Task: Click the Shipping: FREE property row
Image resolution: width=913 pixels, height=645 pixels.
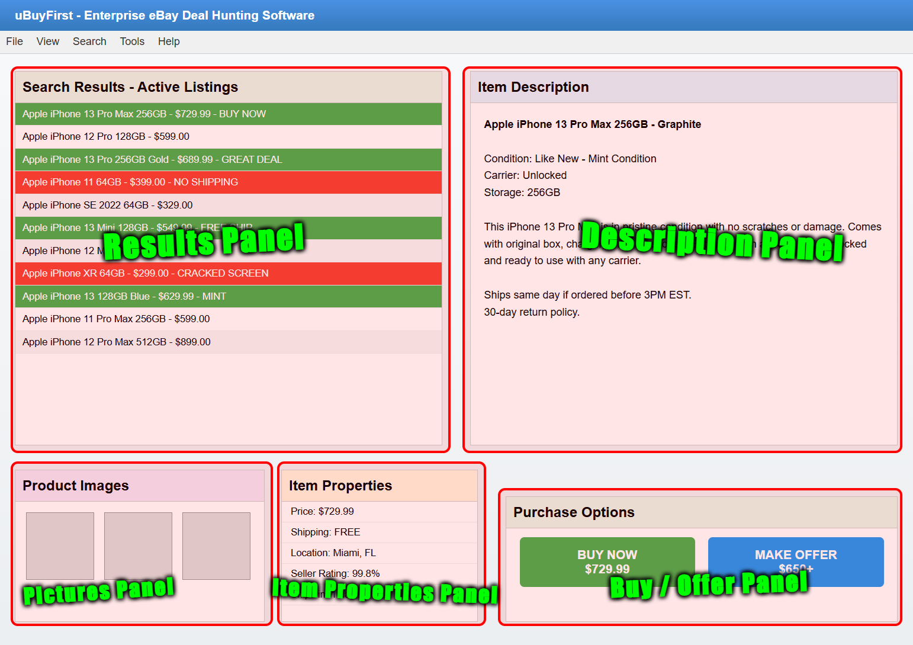Action: pyautogui.click(x=379, y=532)
